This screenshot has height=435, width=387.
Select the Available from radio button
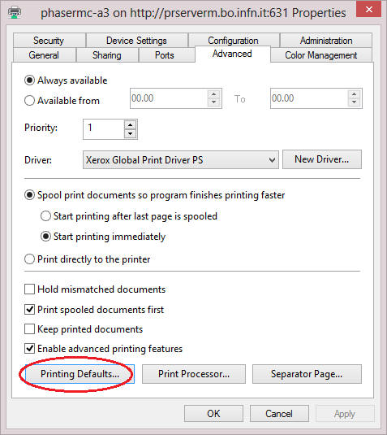point(30,101)
